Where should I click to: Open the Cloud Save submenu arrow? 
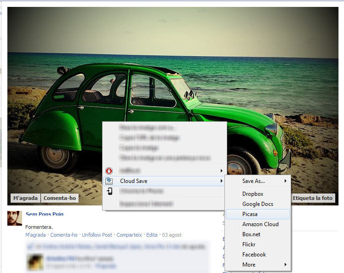(x=221, y=181)
